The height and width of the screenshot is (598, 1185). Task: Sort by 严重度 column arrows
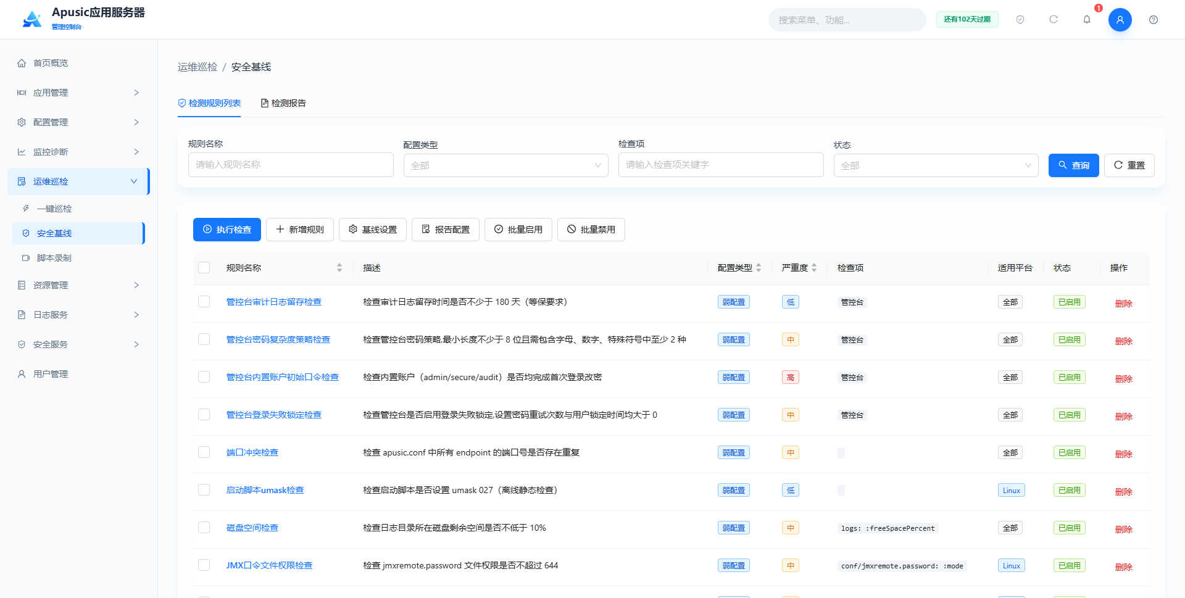coord(814,268)
